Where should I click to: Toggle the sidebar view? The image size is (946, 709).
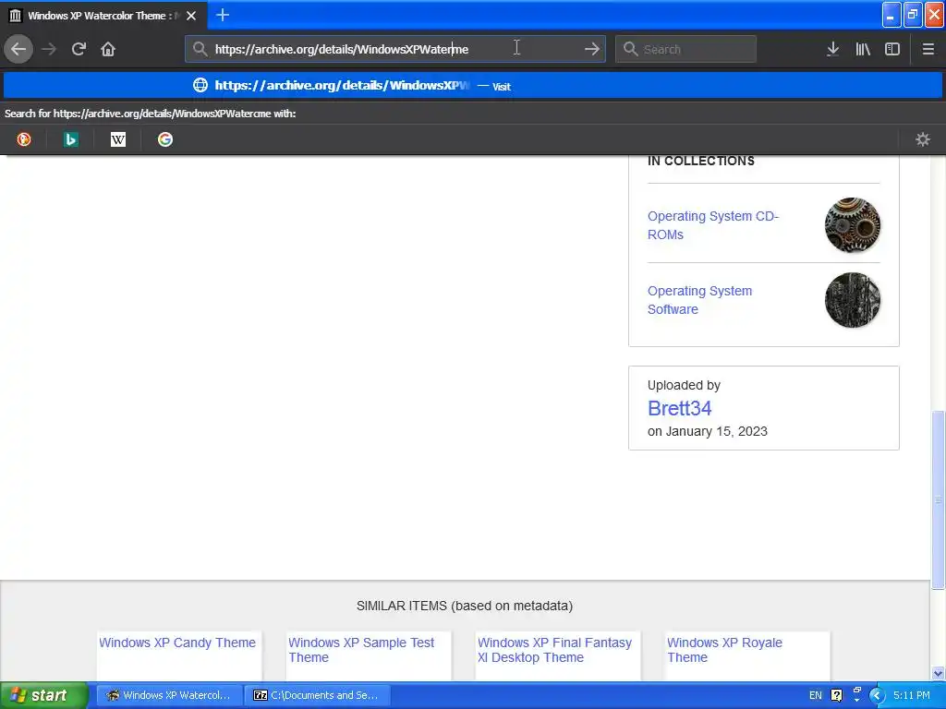click(x=892, y=49)
